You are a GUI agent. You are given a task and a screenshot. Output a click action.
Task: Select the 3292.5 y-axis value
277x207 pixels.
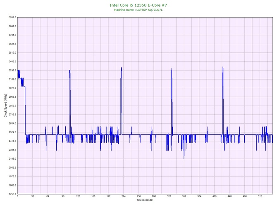[12, 70]
